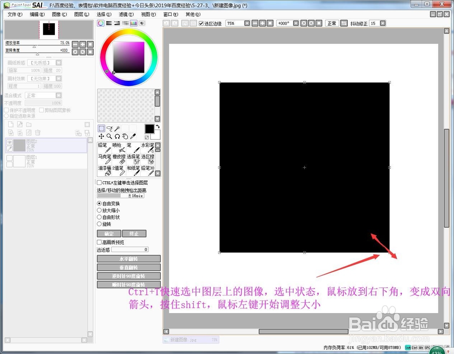The width and height of the screenshot is (454, 354).
Task: Select the rectangular selection tool
Action: [101, 129]
